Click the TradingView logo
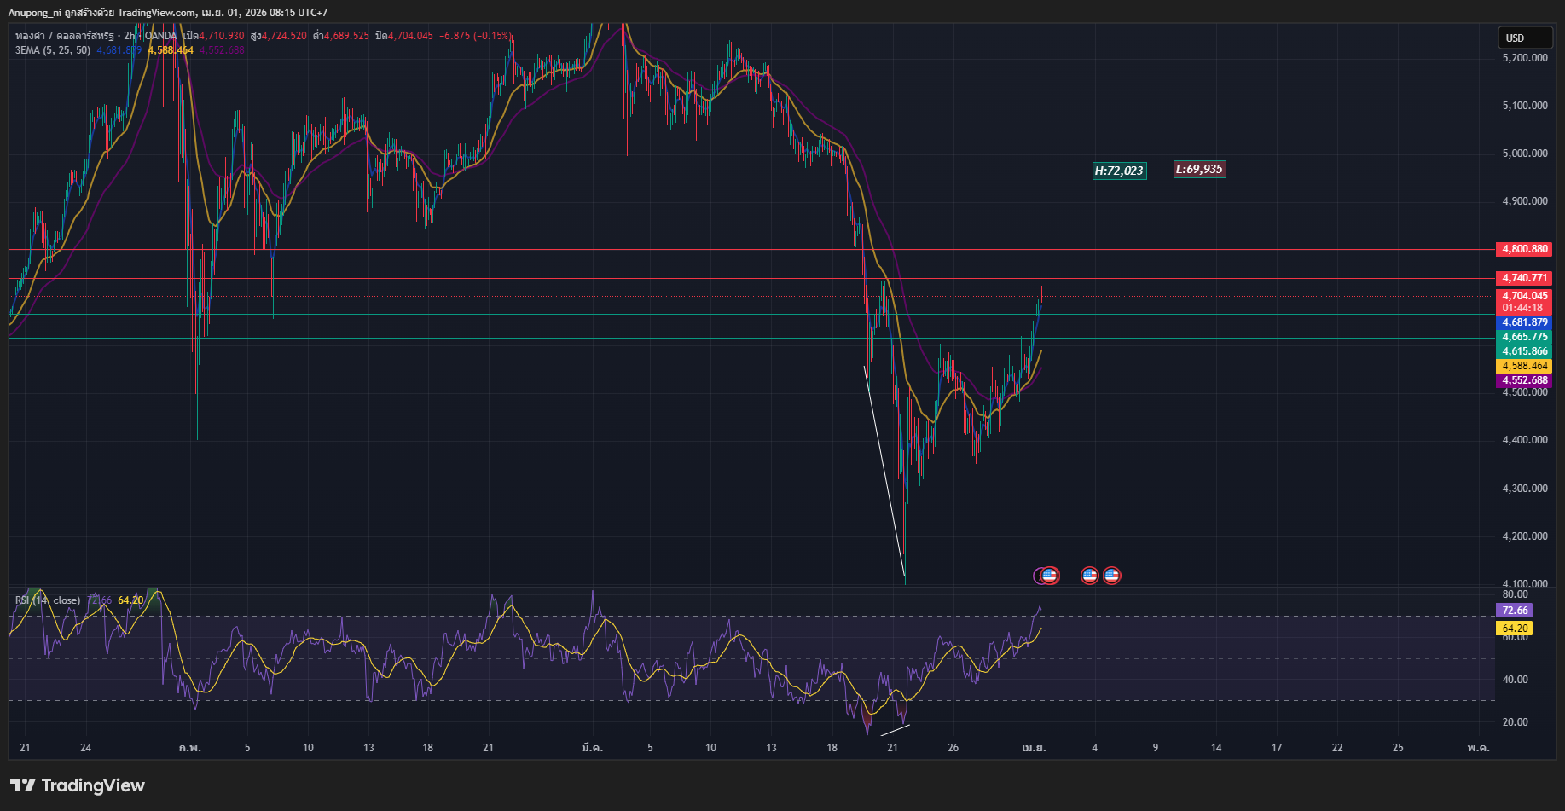1565x811 pixels. pyautogui.click(x=78, y=785)
